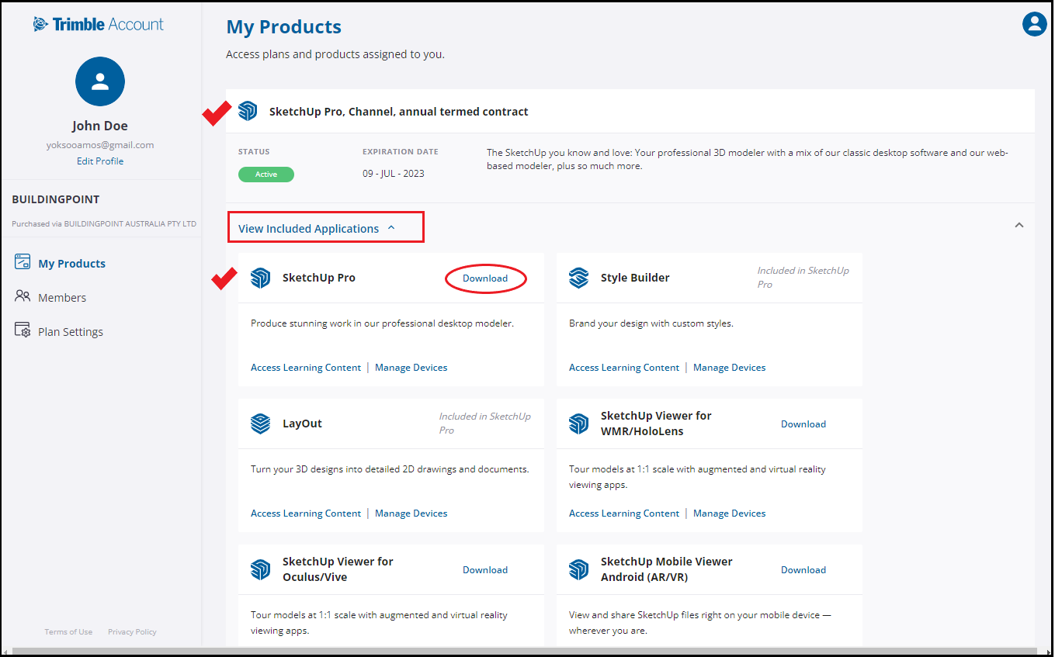Screen dimensions: 1055x657
Task: Download SketchUp Viewer for WMR/HoloLens
Action: pyautogui.click(x=803, y=424)
